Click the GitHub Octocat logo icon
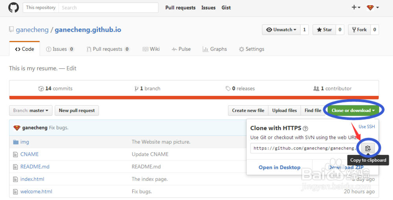This screenshot has height=200, width=393. tap(13, 7)
